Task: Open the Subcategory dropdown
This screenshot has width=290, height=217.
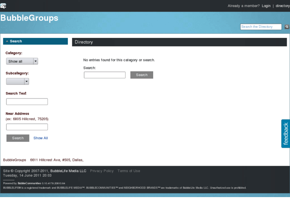Action: 18,81
